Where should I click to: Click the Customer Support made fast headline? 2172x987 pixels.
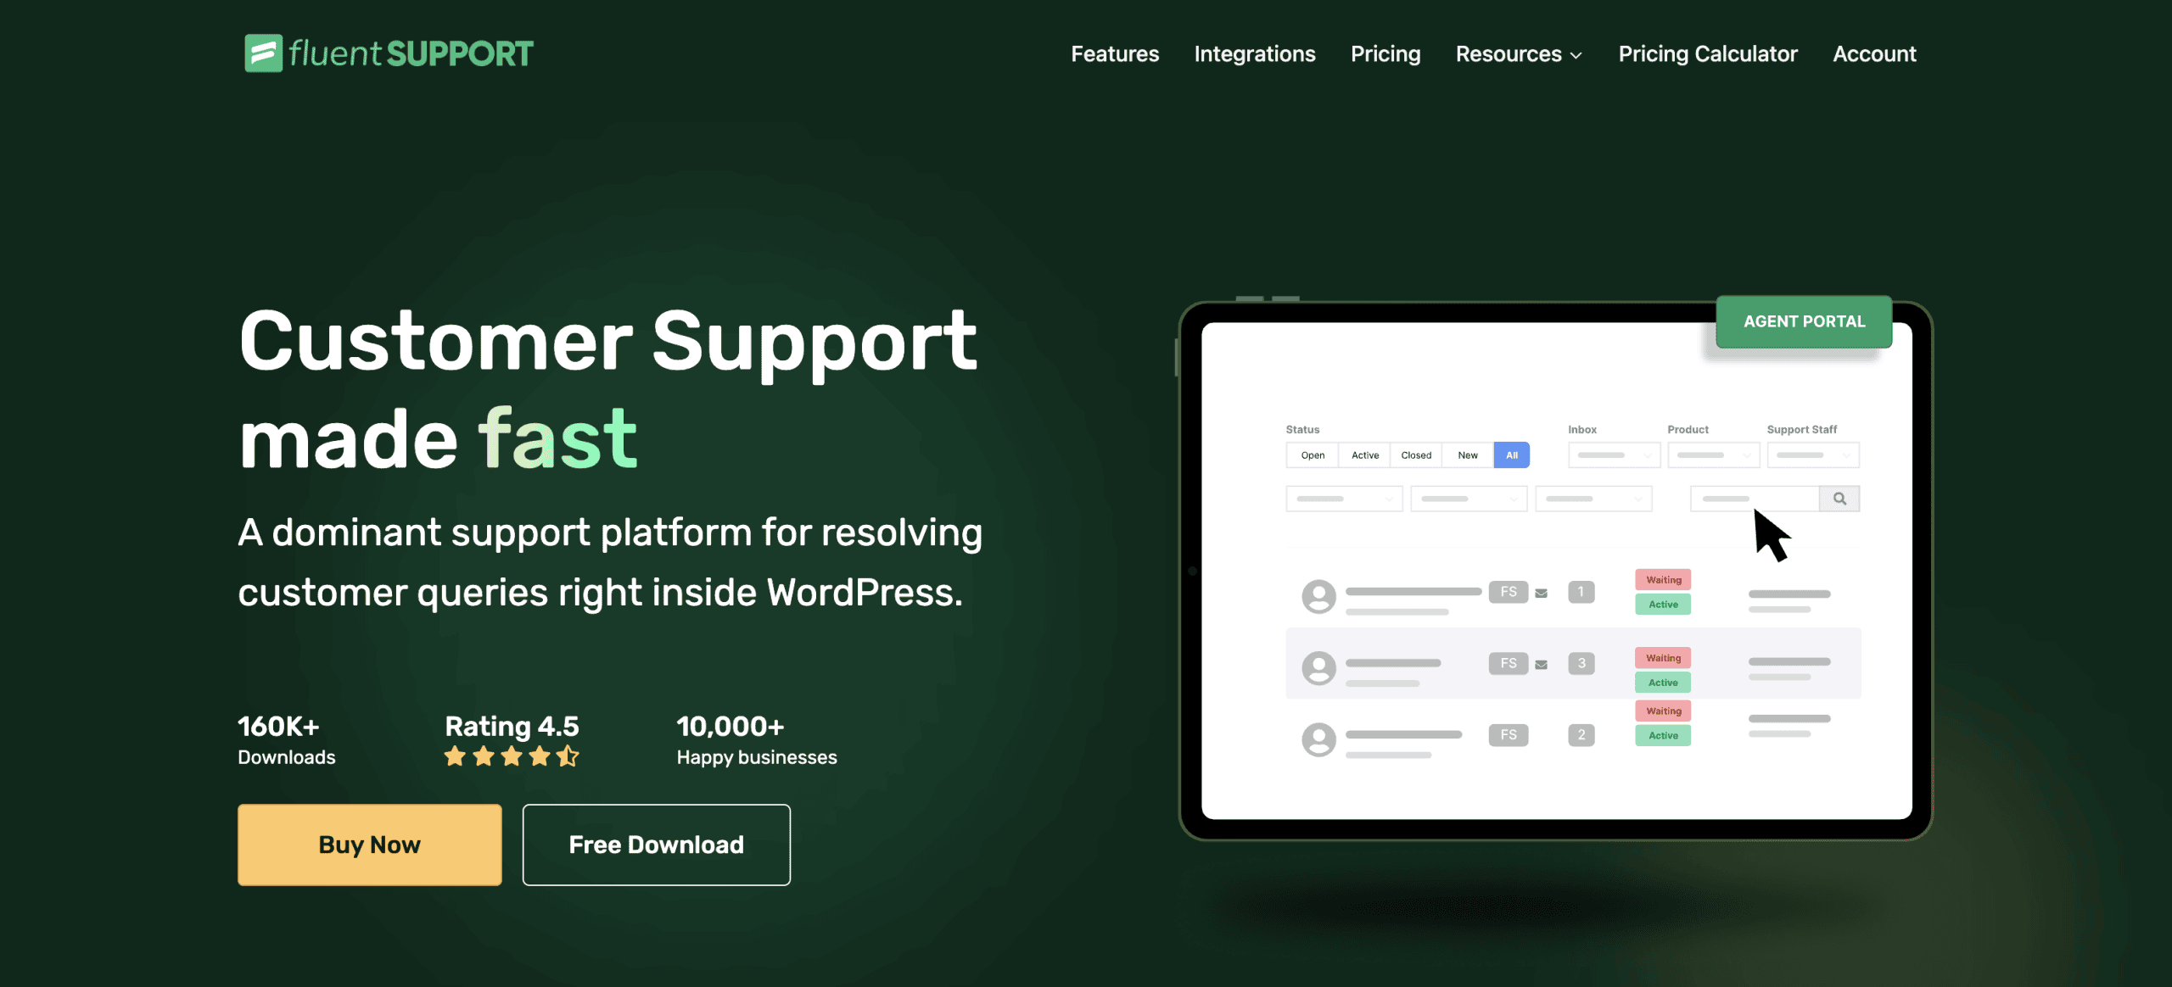pyautogui.click(x=607, y=389)
